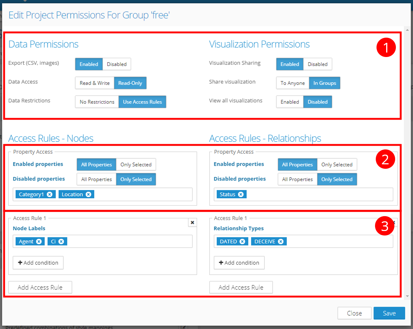Remove the DECEIVE relationship type
This screenshot has height=329, width=413.
click(x=280, y=241)
